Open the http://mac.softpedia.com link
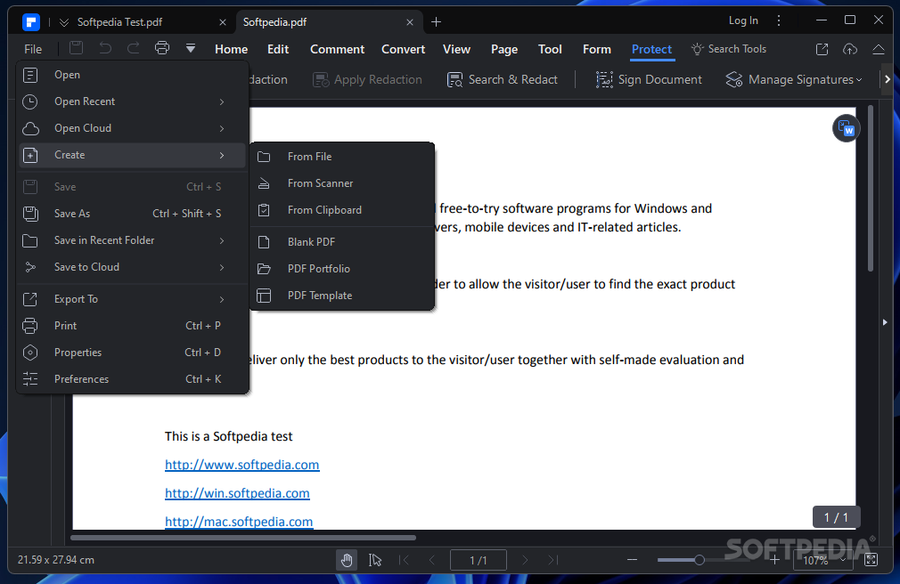Viewport: 900px width, 584px height. point(239,522)
